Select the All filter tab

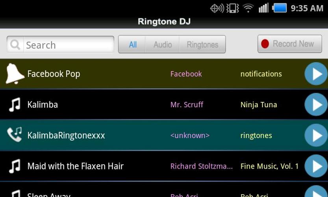pyautogui.click(x=132, y=45)
